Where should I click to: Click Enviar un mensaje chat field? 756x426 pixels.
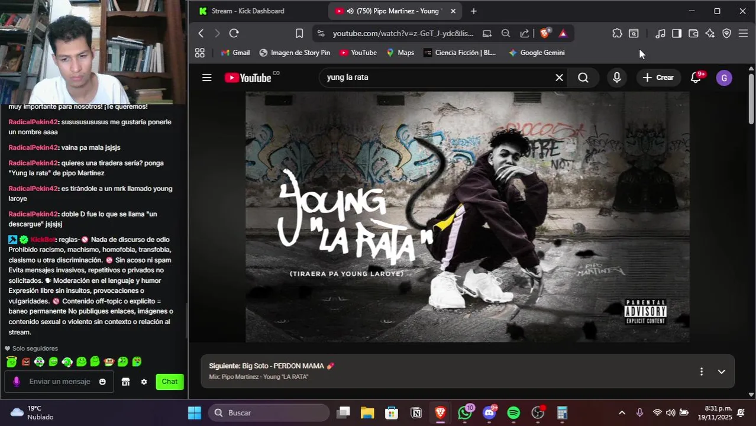[x=60, y=382]
